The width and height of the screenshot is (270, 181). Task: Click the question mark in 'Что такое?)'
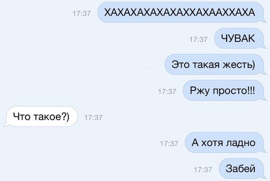(63, 116)
